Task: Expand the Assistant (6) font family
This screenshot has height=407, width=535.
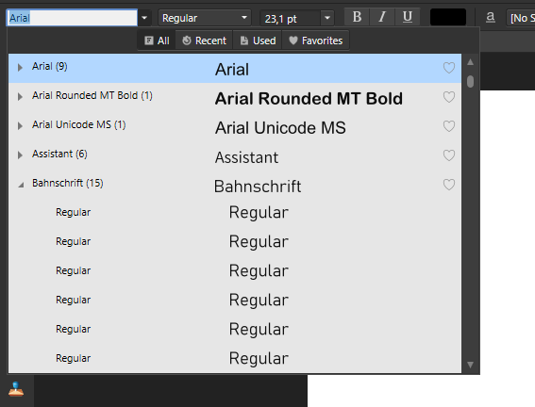Action: coord(20,155)
